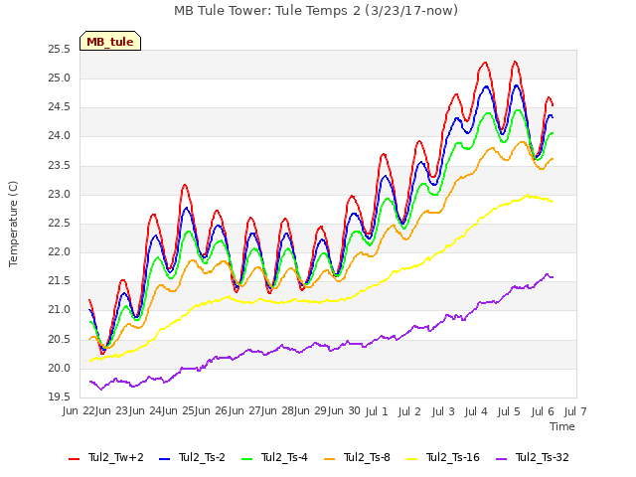636x477 pixels.
Task: Click the 20.5 y-axis tick label
Action: click(x=59, y=340)
